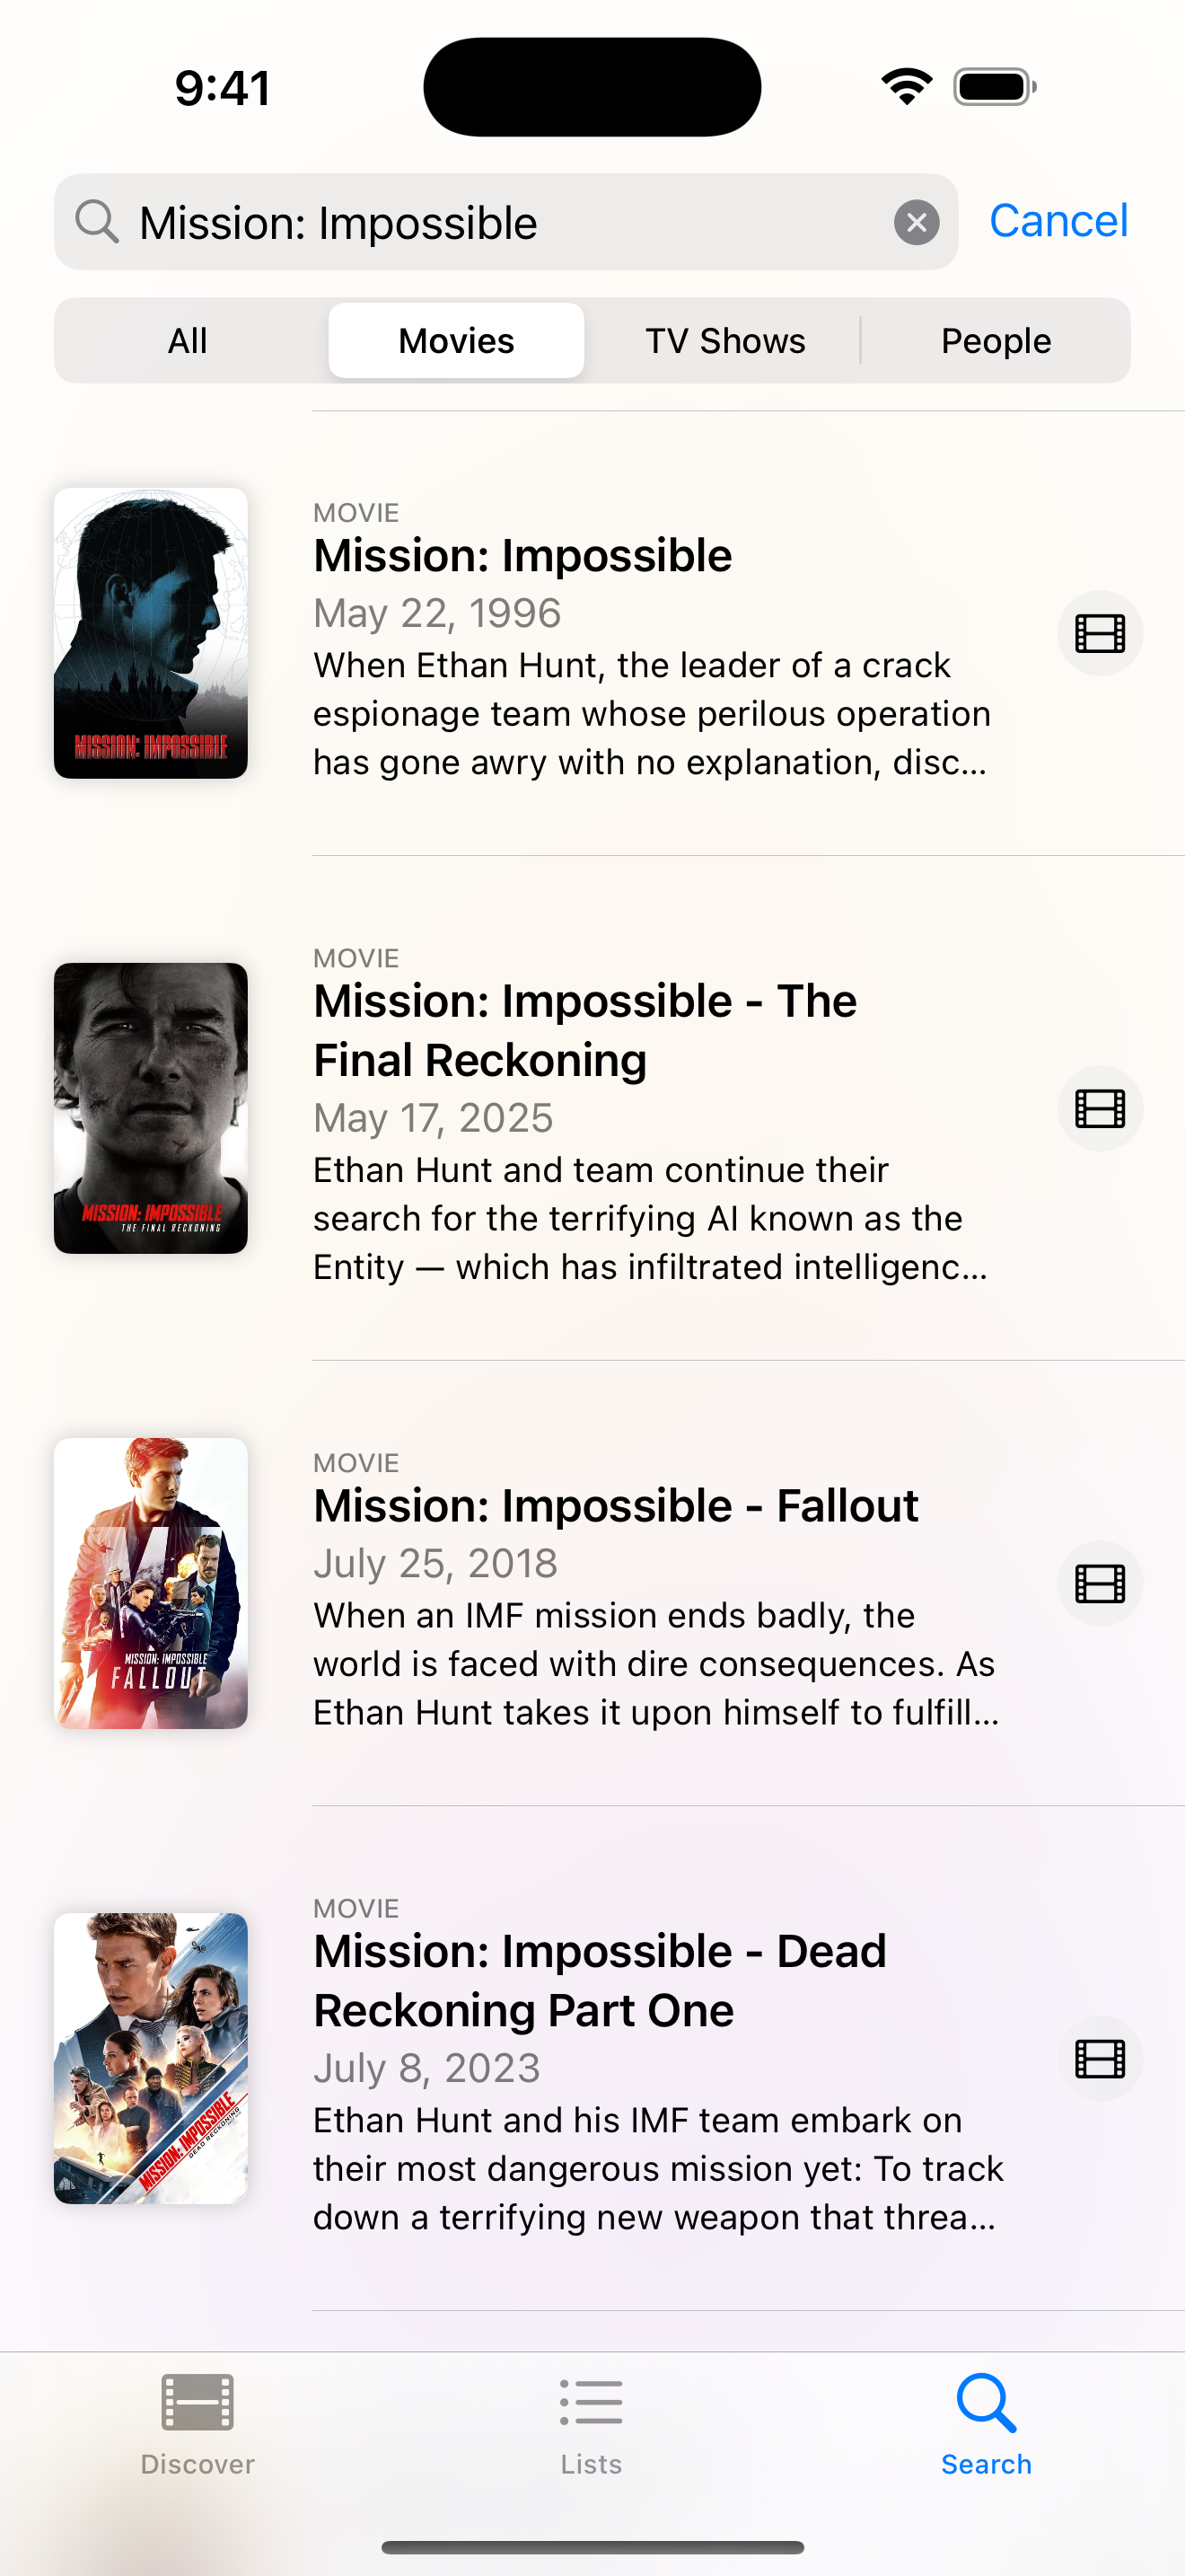
Task: Tap the Fallout movie poster
Action: click(151, 1583)
